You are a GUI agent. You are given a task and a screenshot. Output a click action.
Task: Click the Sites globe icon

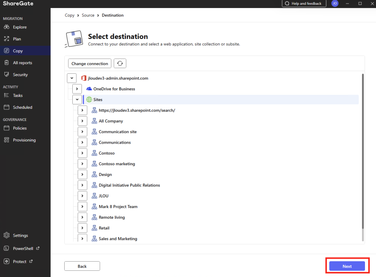click(89, 100)
